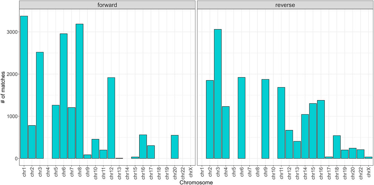Click the chr3 bar in forward panel

pyautogui.click(x=40, y=105)
